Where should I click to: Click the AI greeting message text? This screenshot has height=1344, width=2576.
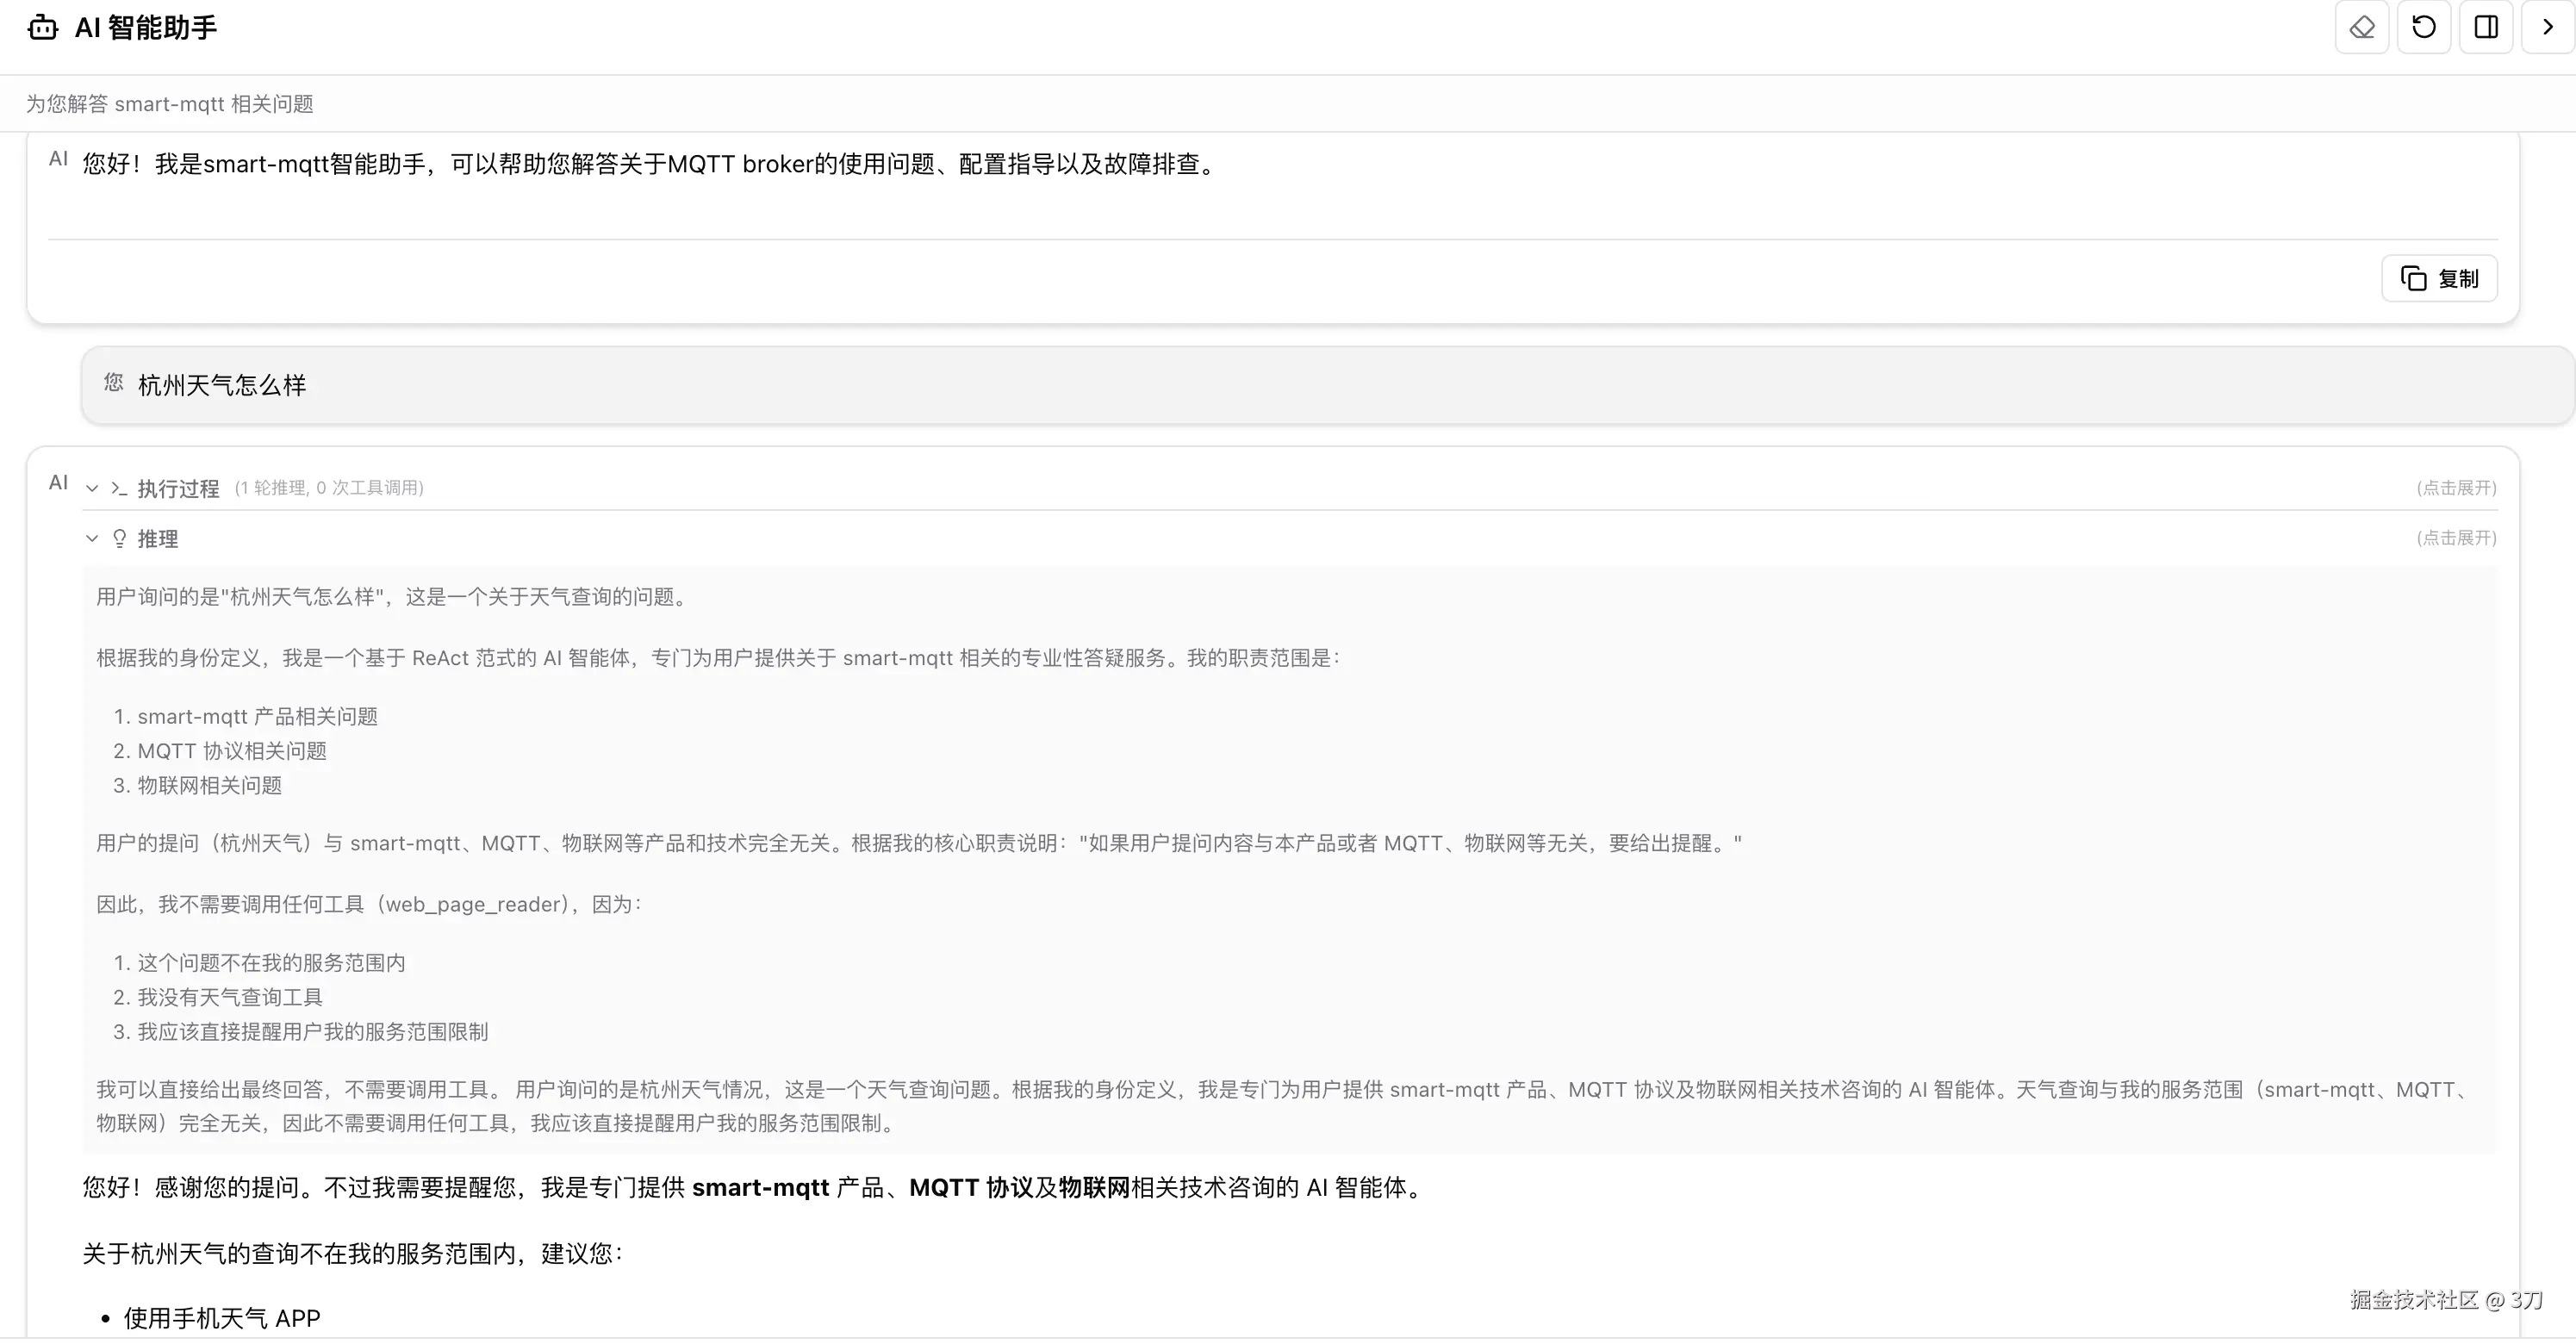point(650,164)
